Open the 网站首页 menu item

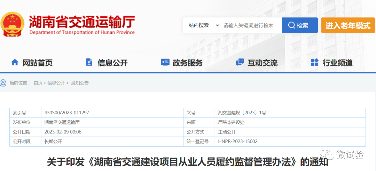[37, 63]
